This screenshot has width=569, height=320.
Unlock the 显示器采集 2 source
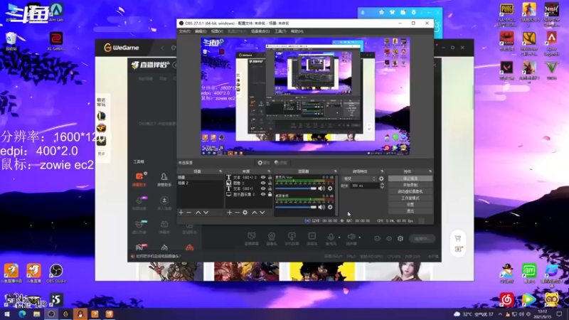(270, 194)
